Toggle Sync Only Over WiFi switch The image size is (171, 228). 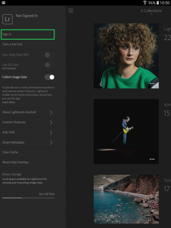50,55
